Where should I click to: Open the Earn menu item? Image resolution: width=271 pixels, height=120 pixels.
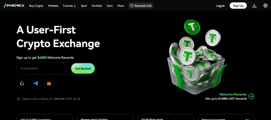tap(110, 6)
